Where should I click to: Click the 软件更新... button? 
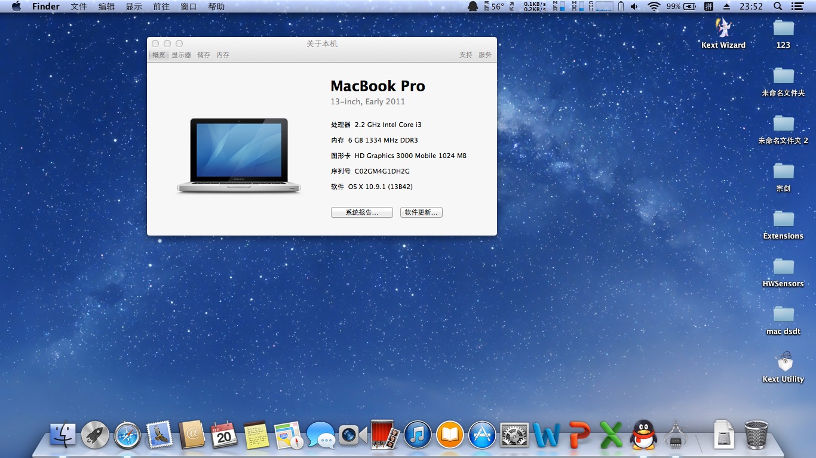click(x=421, y=212)
